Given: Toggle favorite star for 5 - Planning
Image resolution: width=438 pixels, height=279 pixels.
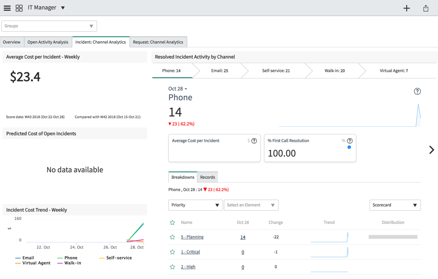Looking at the screenshot, I should (x=172, y=237).
